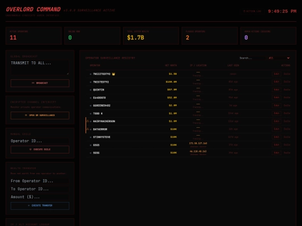Select the HAIRYHACKERSON operator name
302x226 pixels.
[104, 121]
